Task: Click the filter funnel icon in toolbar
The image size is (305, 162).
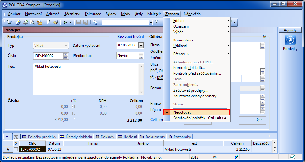Action: coord(157,23)
